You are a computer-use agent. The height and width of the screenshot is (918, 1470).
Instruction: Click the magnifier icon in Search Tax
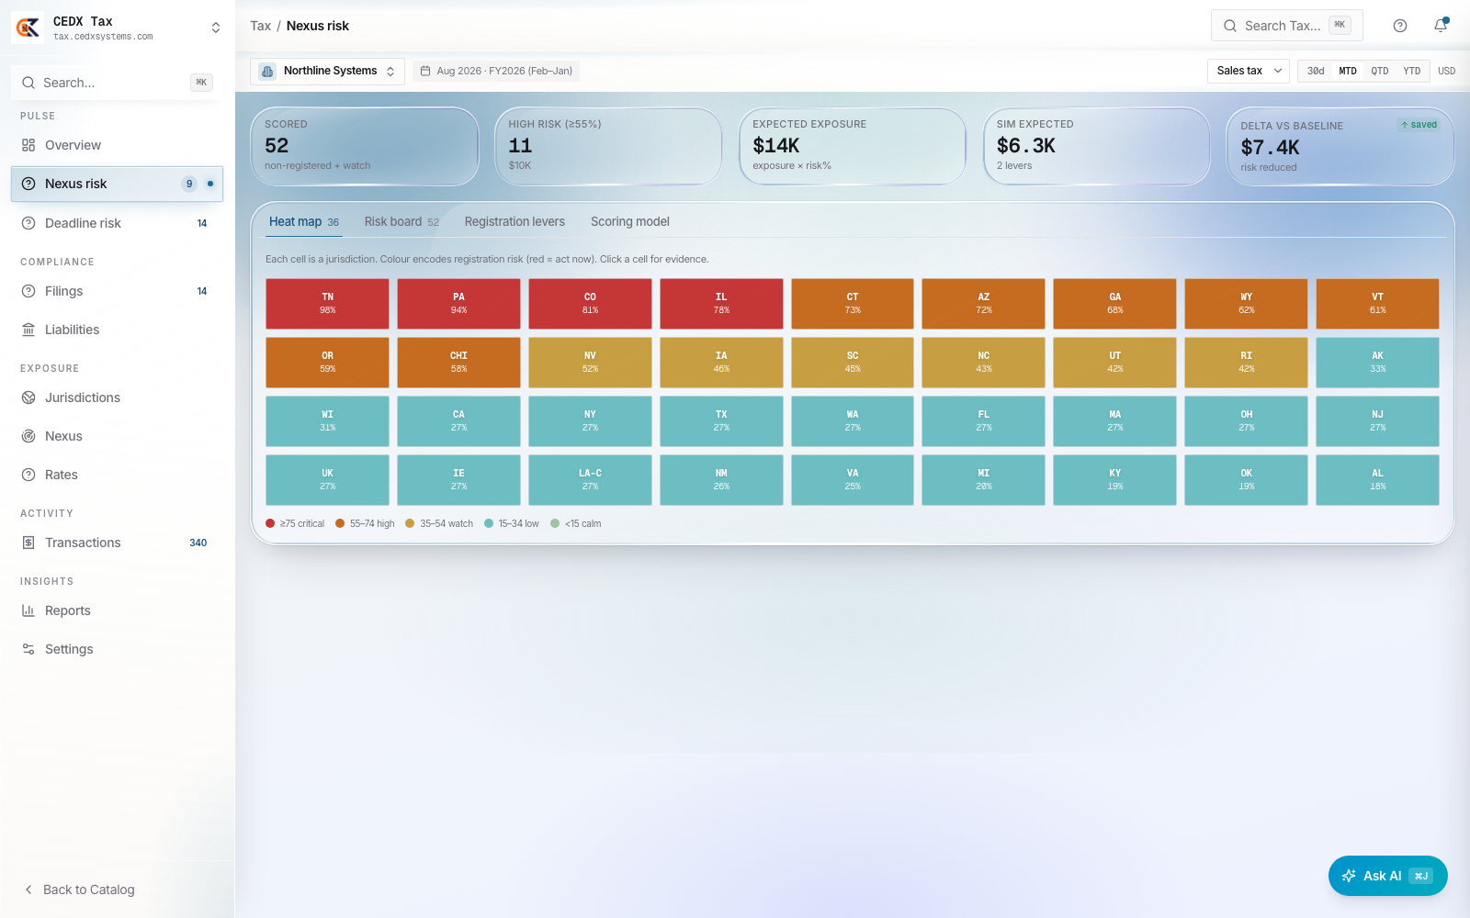coord(1230,26)
